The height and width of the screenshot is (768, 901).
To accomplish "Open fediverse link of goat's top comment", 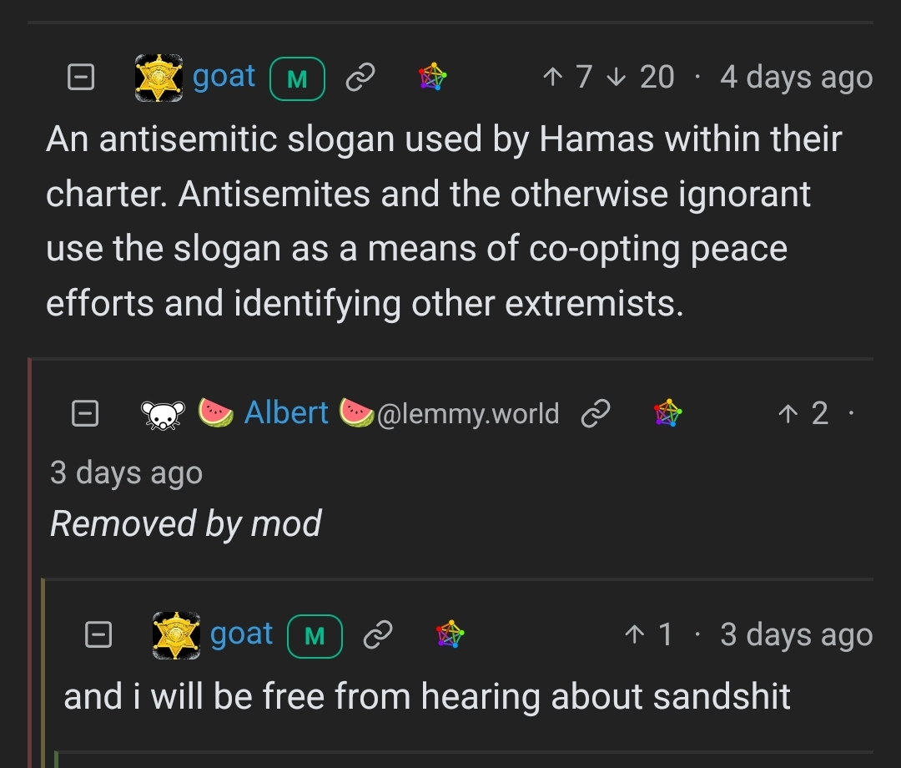I will pyautogui.click(x=432, y=78).
